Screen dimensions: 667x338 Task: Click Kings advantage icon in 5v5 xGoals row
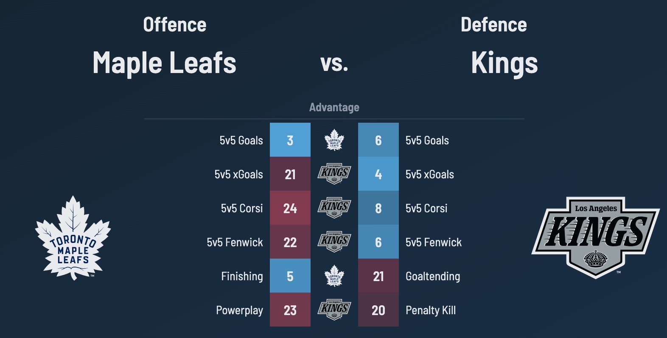click(334, 174)
